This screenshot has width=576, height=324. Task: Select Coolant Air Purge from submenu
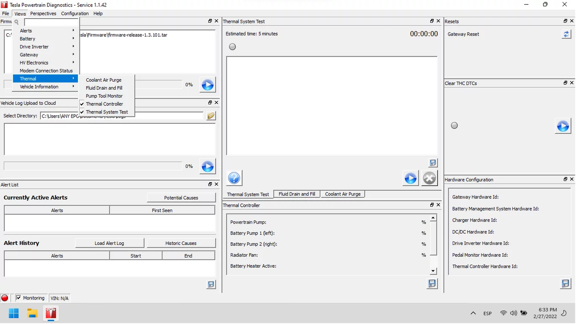tap(103, 80)
